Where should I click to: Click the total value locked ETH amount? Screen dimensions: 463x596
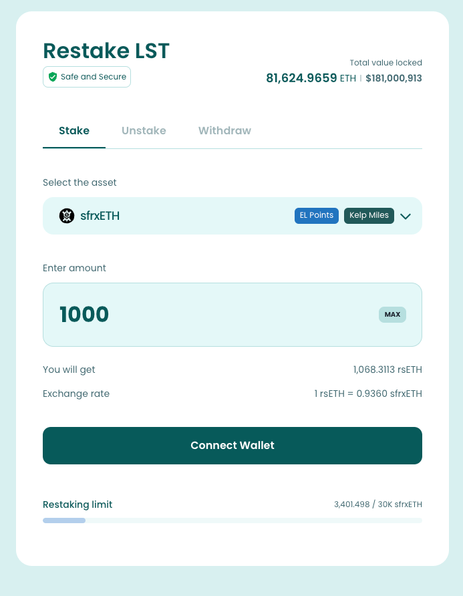301,78
